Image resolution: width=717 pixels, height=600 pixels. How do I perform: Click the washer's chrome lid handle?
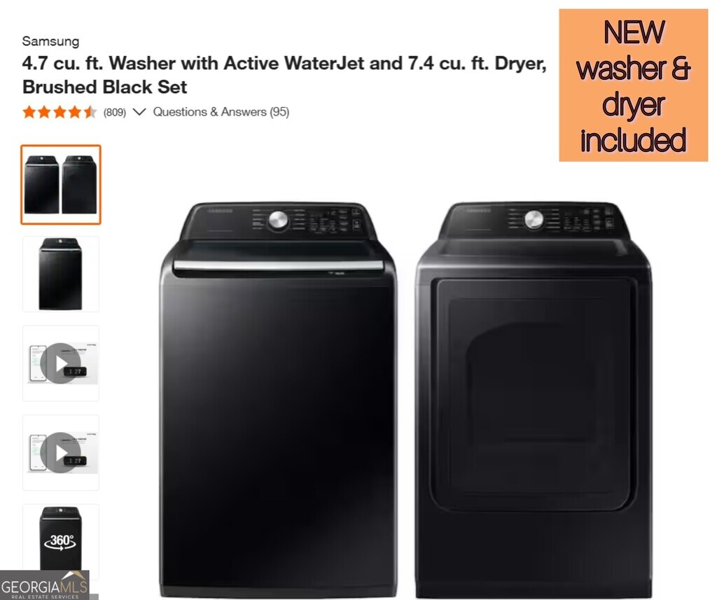(279, 265)
